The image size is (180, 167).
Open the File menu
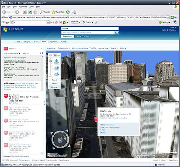[4, 7]
